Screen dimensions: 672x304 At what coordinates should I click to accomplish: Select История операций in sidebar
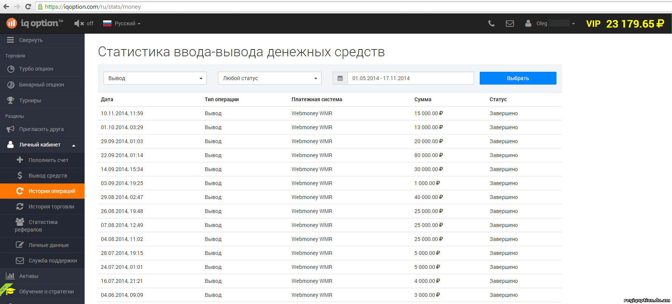point(42,191)
